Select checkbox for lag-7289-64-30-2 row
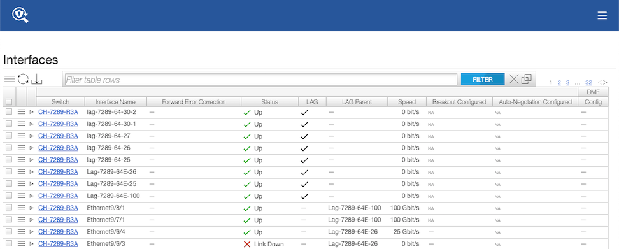This screenshot has height=249, width=619. point(9,111)
